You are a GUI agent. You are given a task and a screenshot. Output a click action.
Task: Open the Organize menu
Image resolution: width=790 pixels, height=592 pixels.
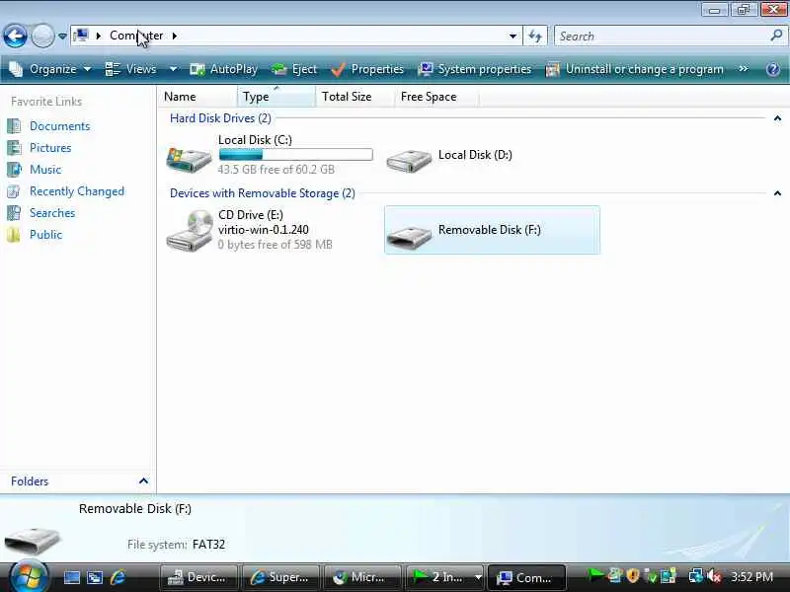point(50,69)
